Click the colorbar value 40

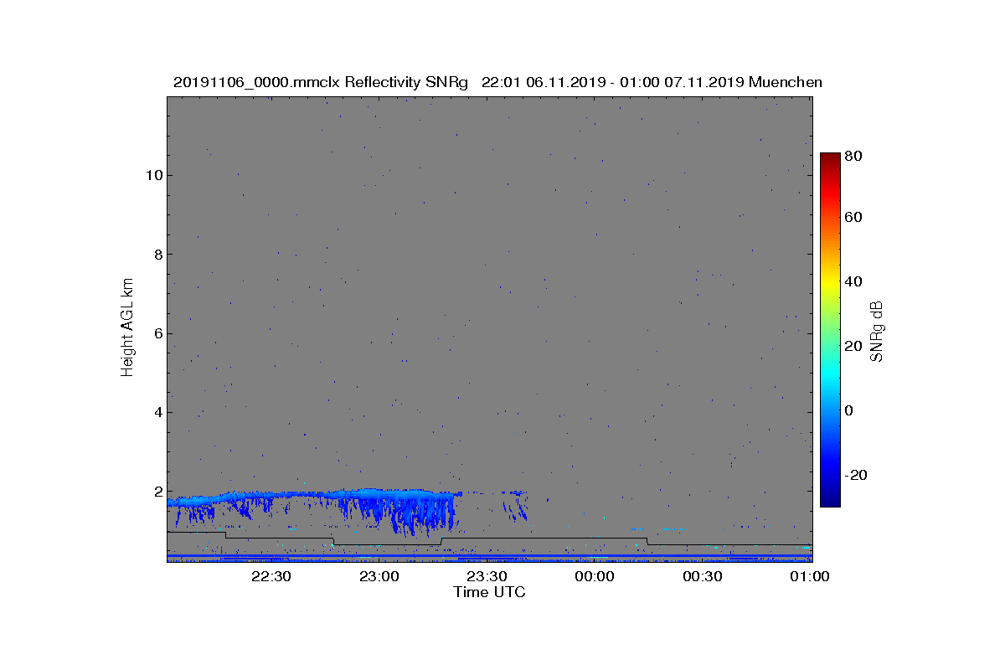pyautogui.click(x=855, y=281)
